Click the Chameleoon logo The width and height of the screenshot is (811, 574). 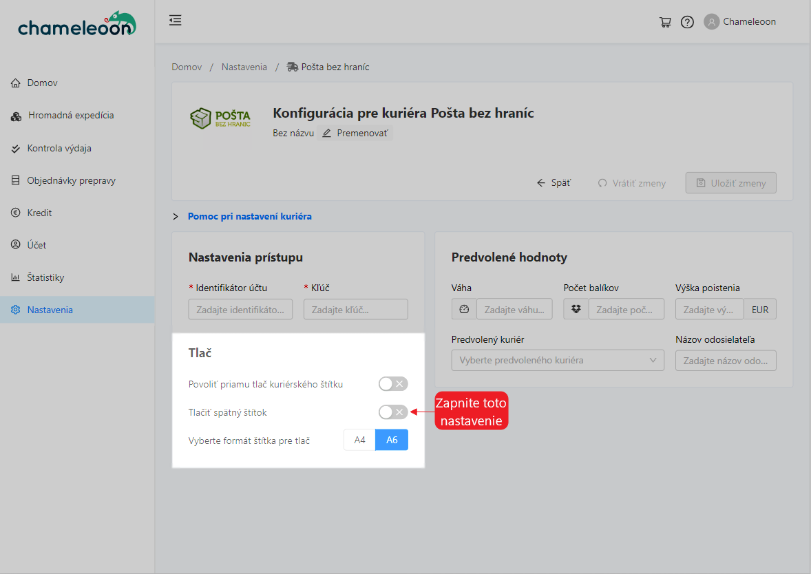(x=77, y=25)
